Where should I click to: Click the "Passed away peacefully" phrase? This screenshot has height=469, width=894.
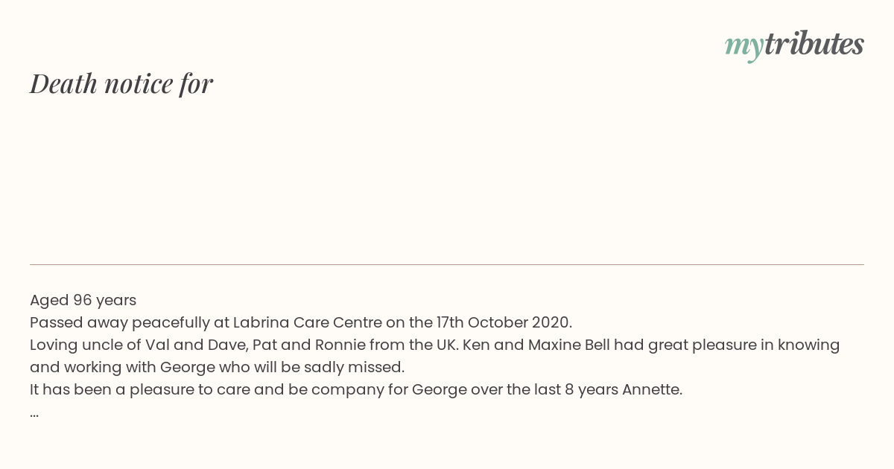[x=121, y=323]
